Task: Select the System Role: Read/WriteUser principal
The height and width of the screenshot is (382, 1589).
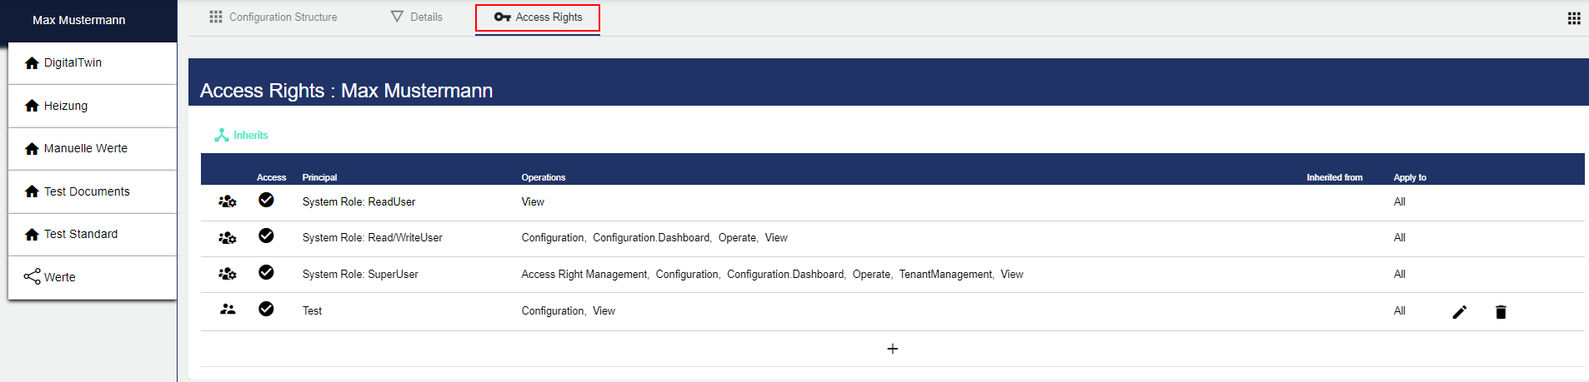Action: click(x=372, y=238)
